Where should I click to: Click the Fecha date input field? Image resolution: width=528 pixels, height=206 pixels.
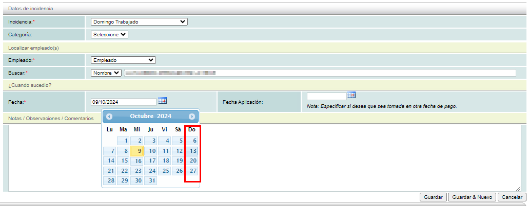point(123,102)
